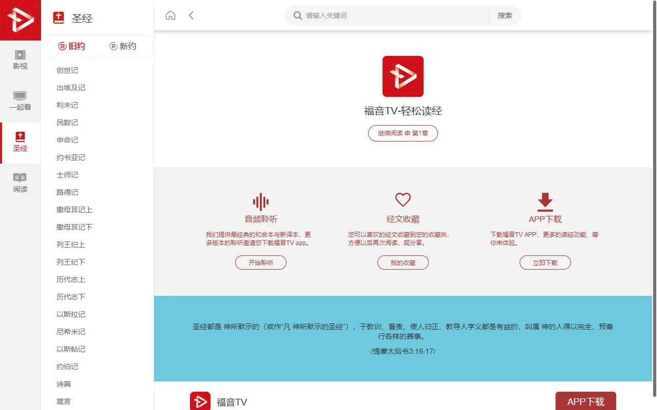This screenshot has width=657, height=410.
Task: Open the book 诗篇
Action: click(64, 384)
